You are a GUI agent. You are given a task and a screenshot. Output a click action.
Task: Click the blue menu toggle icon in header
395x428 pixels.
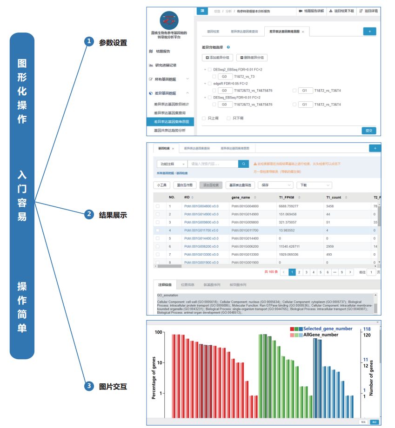coord(202,11)
